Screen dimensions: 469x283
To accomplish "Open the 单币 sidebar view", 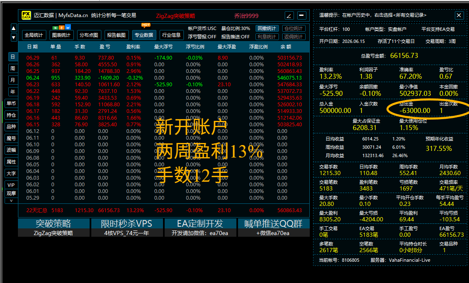I will coord(11,103).
